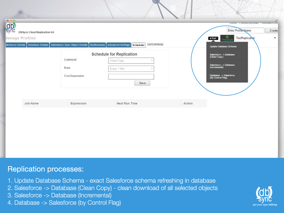This screenshot has height=213, width=284.
Task: Switch to the Salesforce Details tab
Action: click(16, 45)
